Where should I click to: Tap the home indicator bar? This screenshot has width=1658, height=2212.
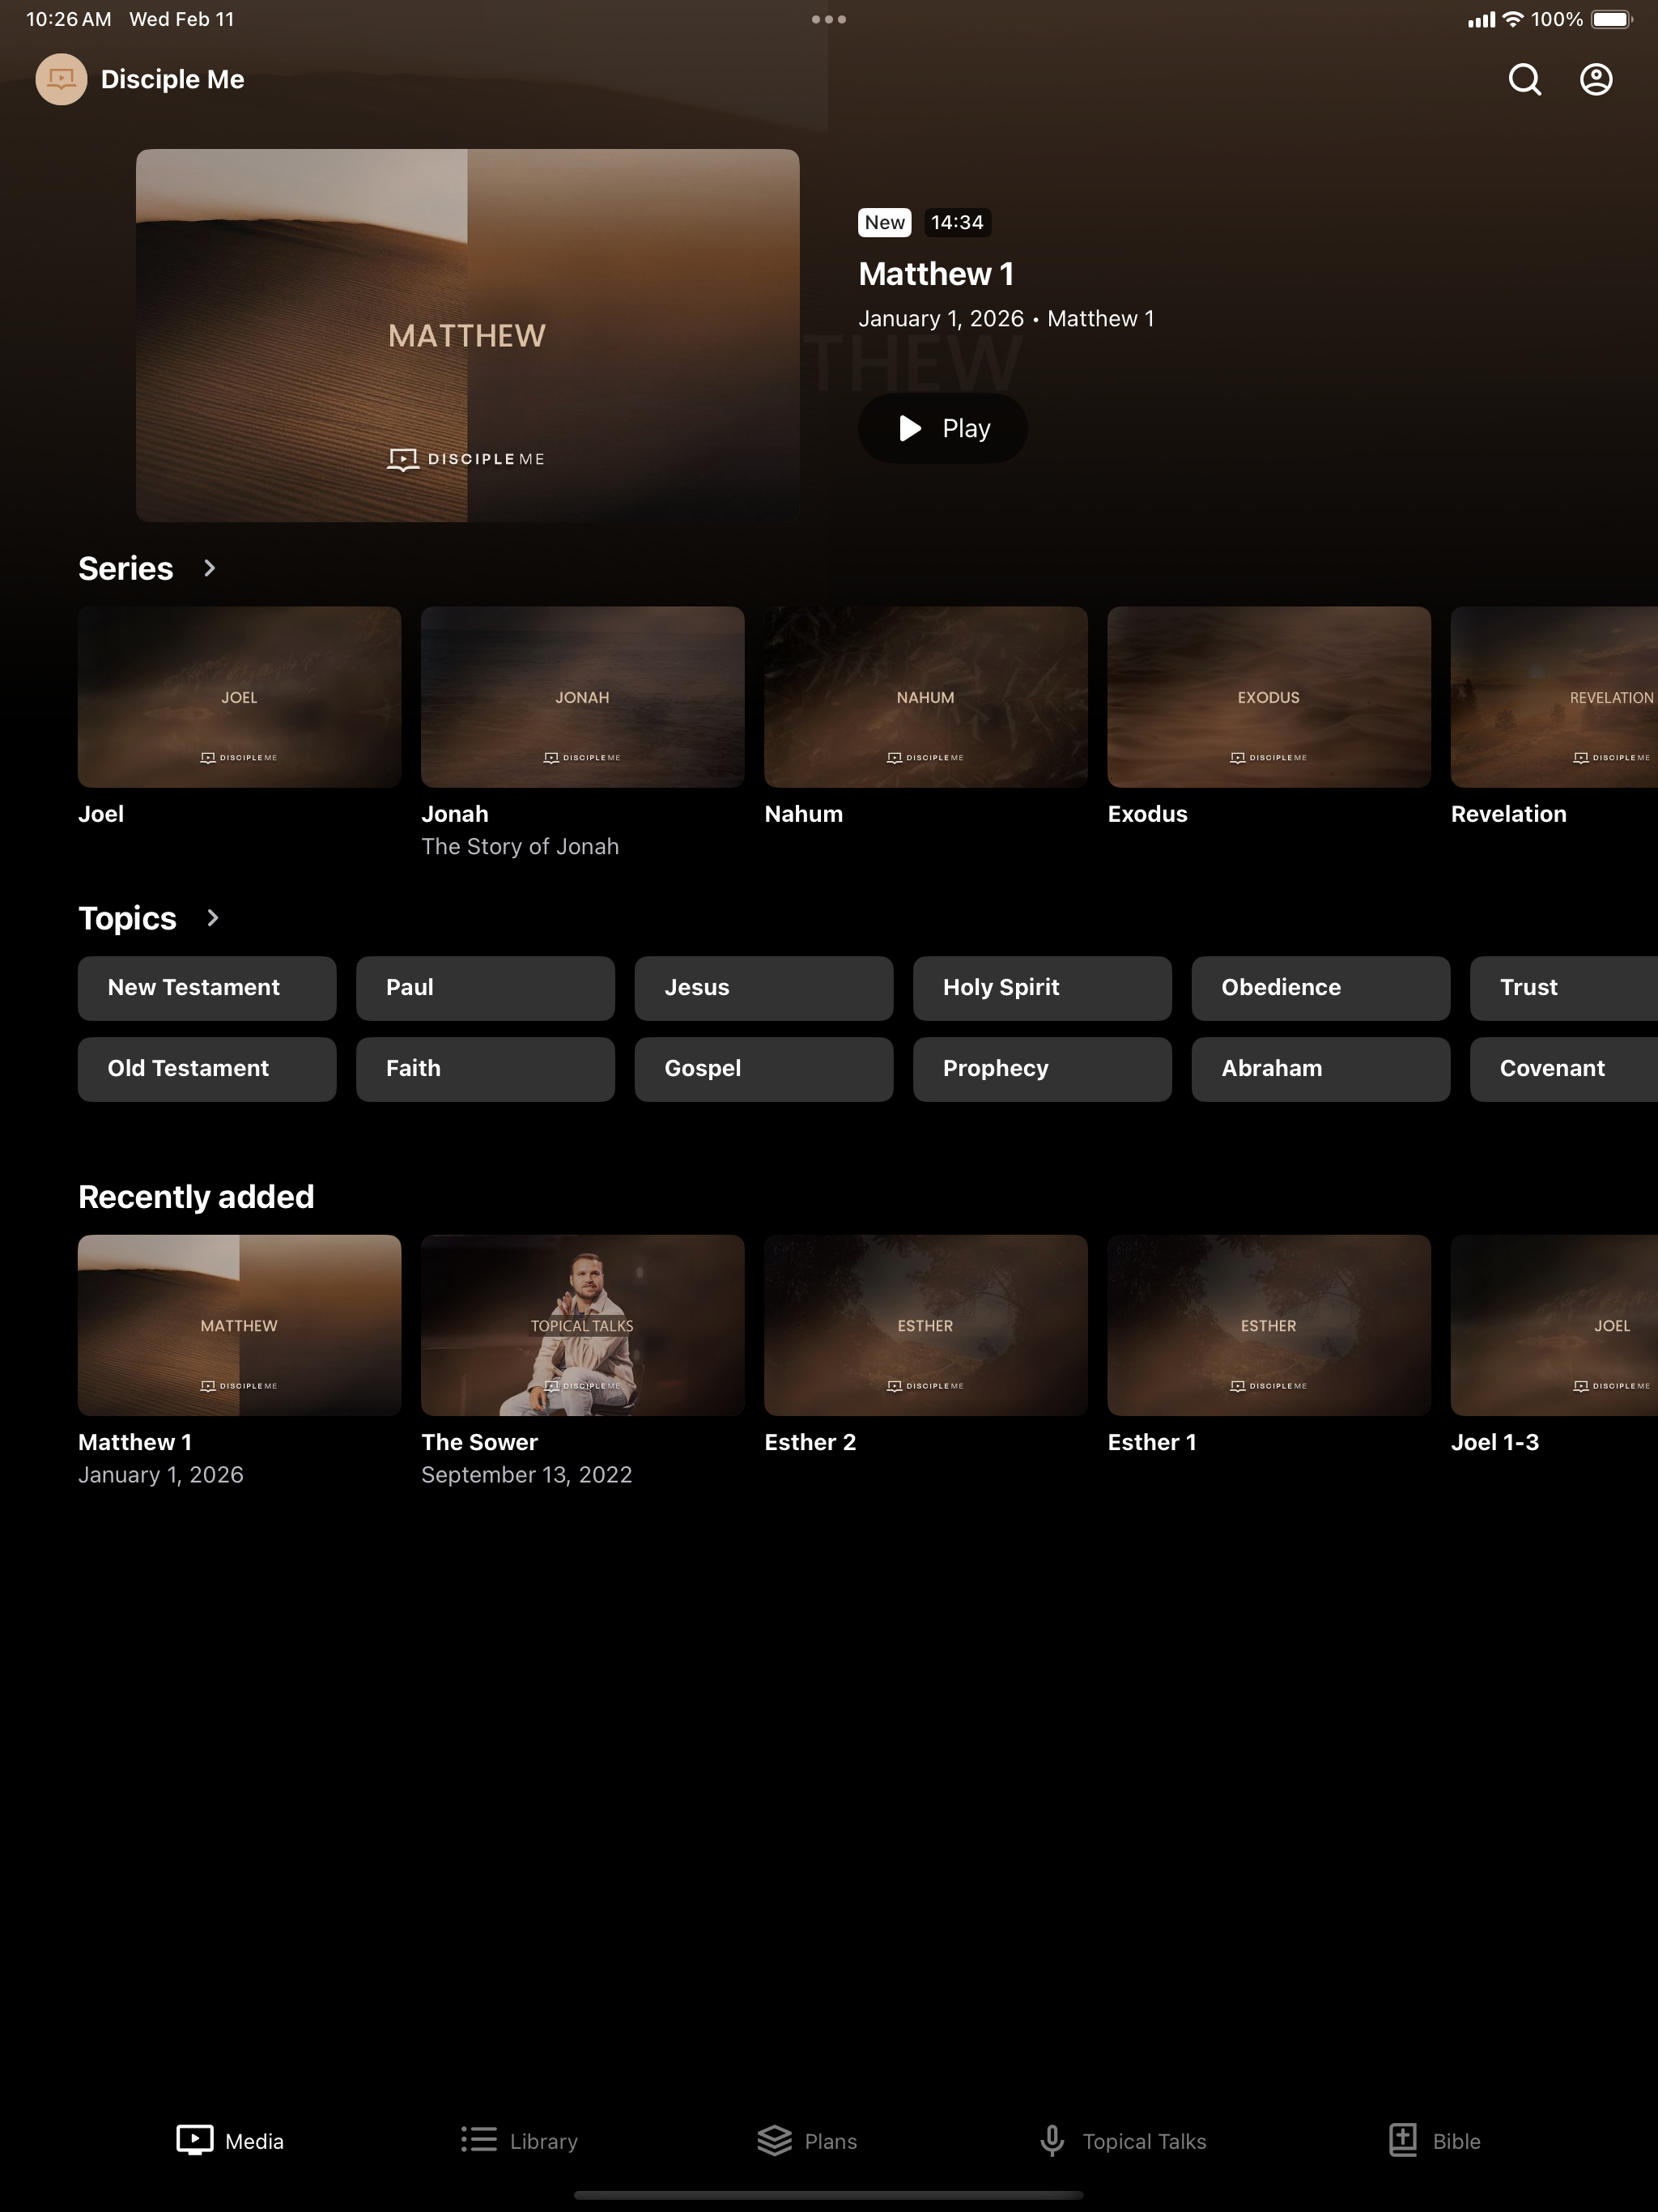click(829, 2195)
